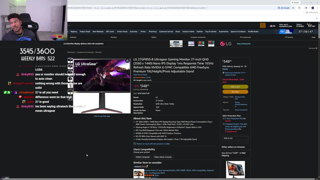This screenshot has width=320, height=180.
Task: Click the Computers & Accessories breadcrumb
Action: coord(85,52)
